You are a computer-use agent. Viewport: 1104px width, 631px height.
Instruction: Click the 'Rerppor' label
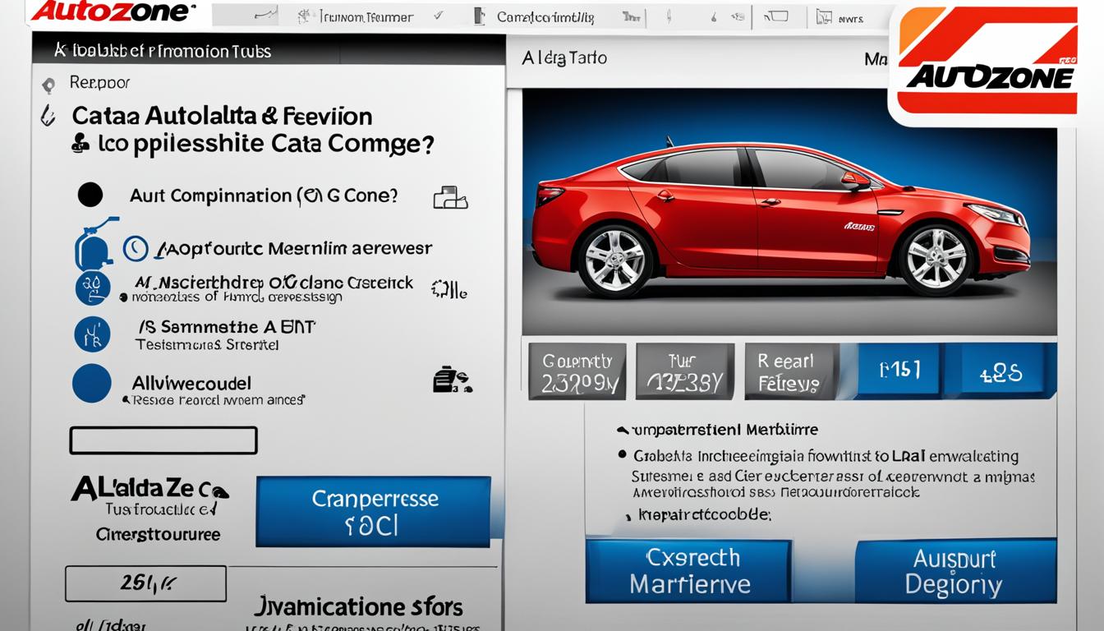(x=99, y=82)
